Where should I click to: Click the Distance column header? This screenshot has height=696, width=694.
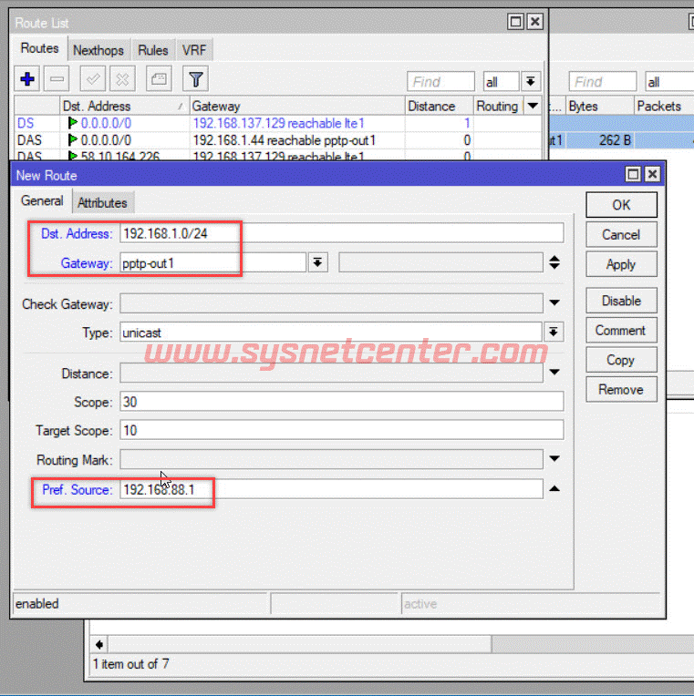[439, 106]
